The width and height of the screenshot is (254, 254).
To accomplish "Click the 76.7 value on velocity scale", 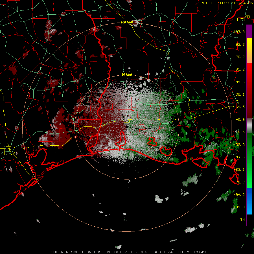I will point(240,57).
